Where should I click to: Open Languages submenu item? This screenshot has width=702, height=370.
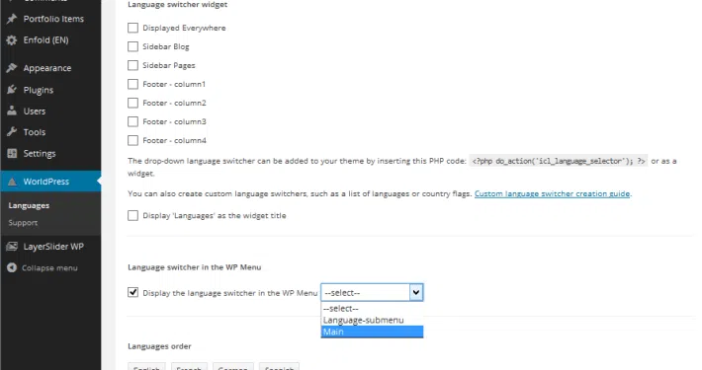click(29, 205)
